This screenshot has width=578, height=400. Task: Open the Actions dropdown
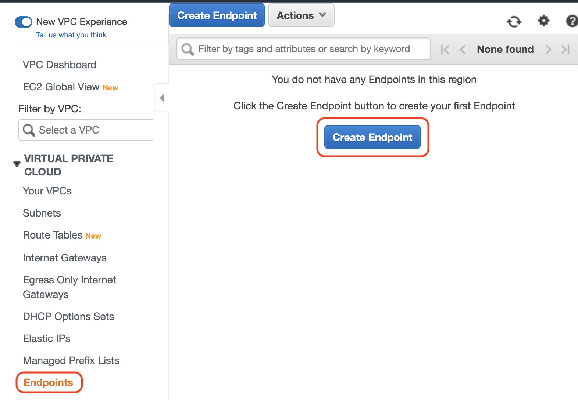pos(302,15)
